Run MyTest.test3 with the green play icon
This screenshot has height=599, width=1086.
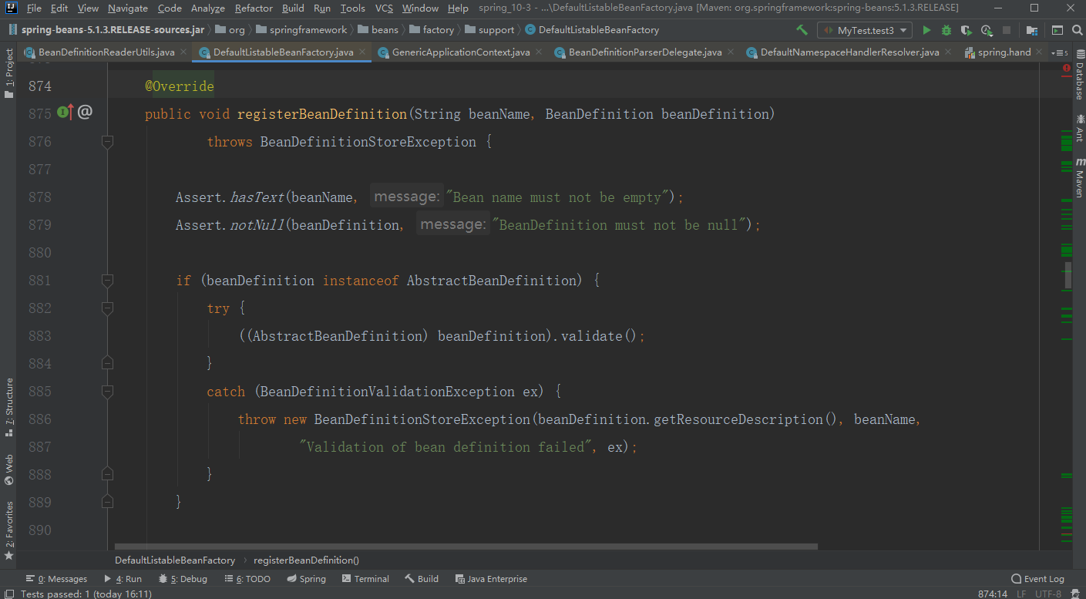[926, 30]
